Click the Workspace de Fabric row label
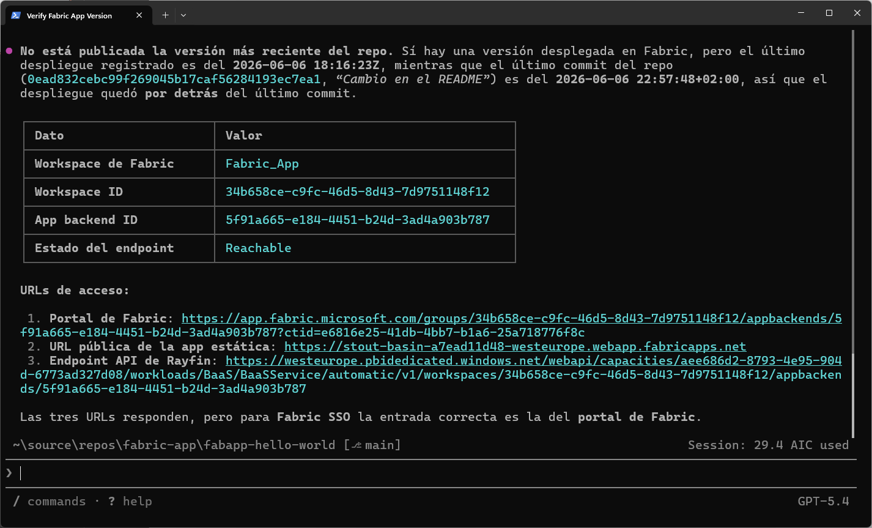This screenshot has width=872, height=528. tap(104, 163)
